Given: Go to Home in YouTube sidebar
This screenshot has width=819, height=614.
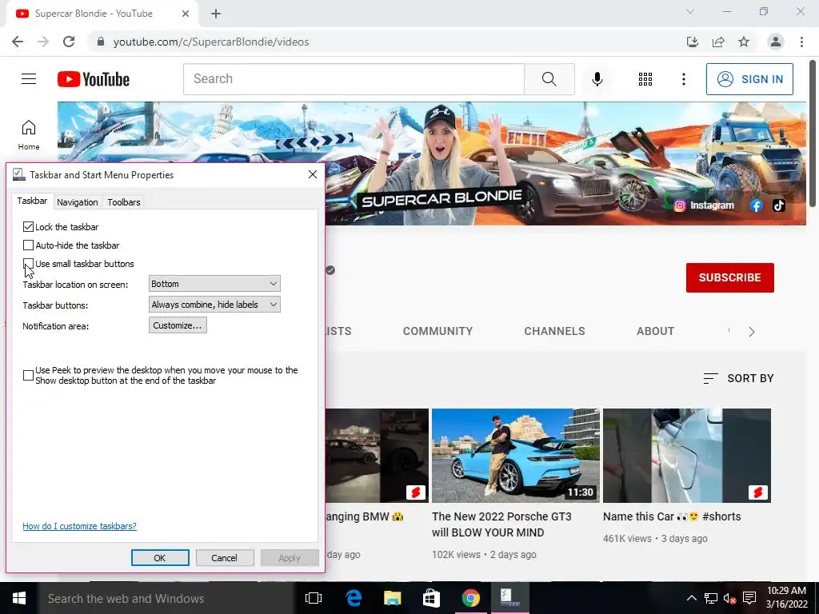Looking at the screenshot, I should pyautogui.click(x=29, y=134).
